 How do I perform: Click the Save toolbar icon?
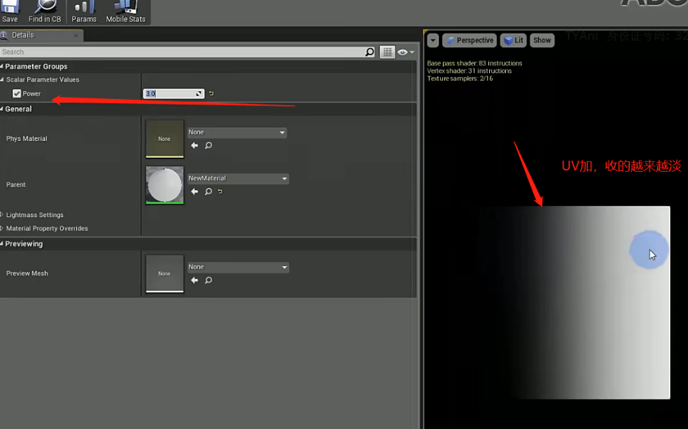click(x=10, y=10)
